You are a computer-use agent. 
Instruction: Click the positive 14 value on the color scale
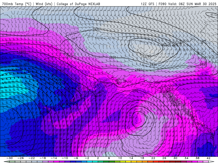[x=131, y=158]
